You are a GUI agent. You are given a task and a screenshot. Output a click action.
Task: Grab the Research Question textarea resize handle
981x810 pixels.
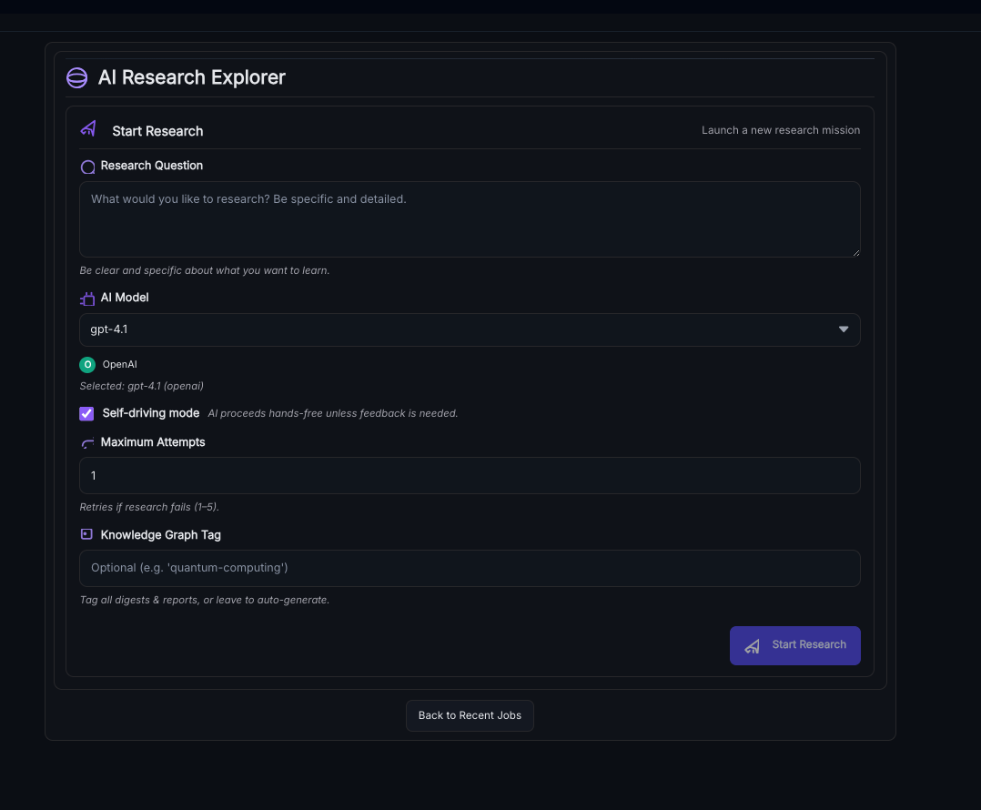point(855,252)
